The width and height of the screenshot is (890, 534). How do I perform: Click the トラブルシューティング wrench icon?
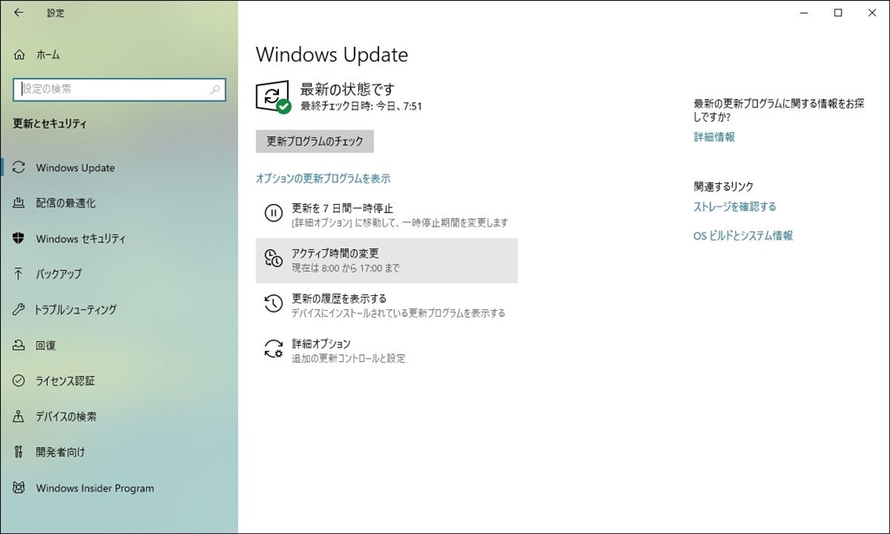pyautogui.click(x=19, y=309)
